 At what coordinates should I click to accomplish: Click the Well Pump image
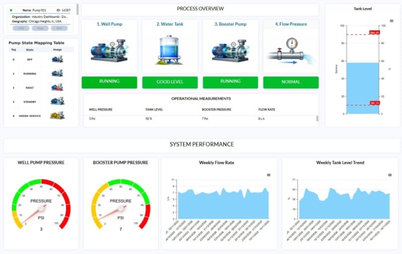[109, 51]
